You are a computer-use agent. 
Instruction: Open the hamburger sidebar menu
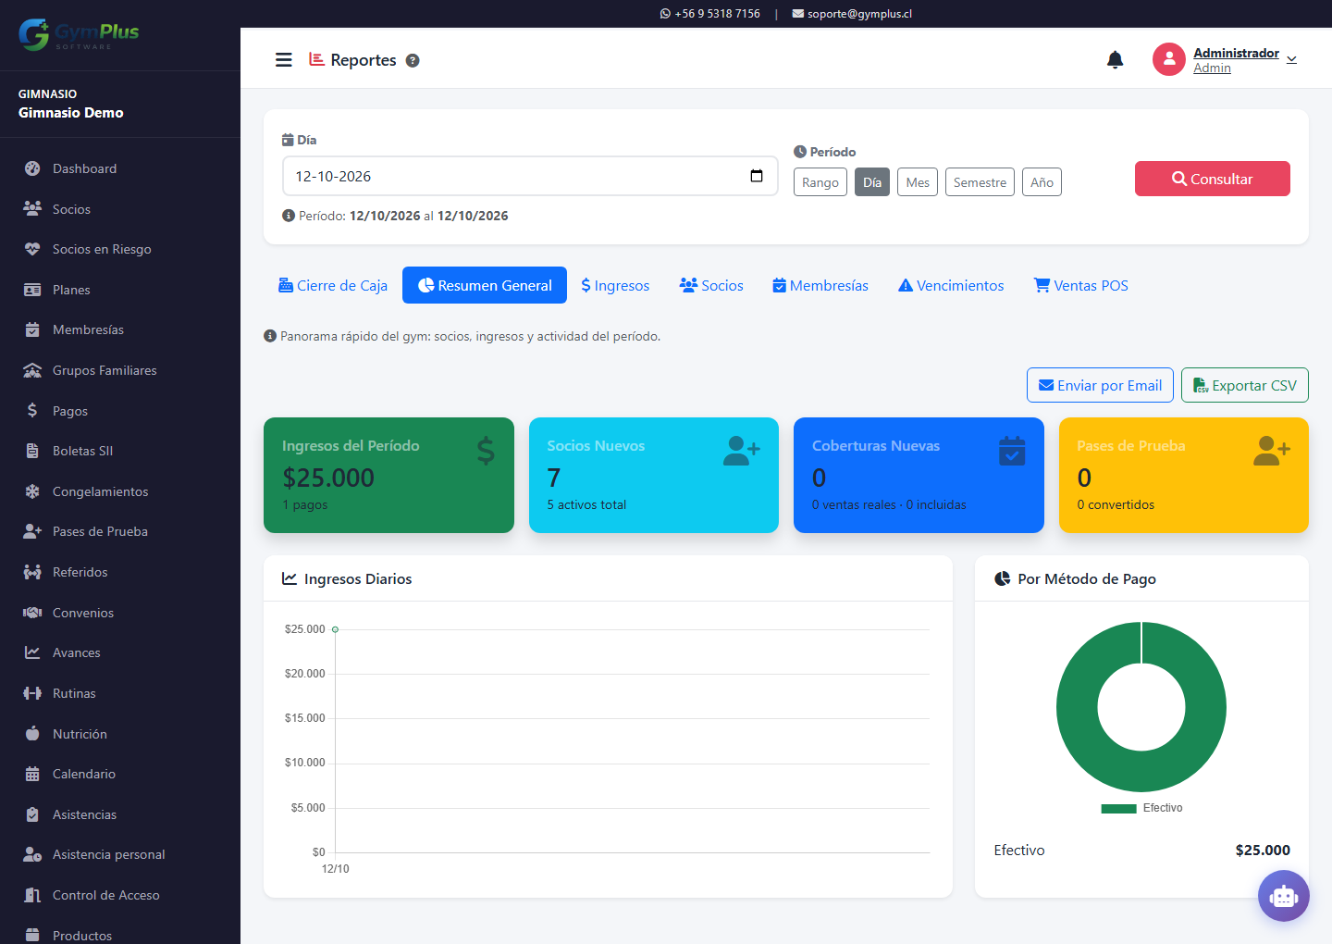tap(284, 60)
